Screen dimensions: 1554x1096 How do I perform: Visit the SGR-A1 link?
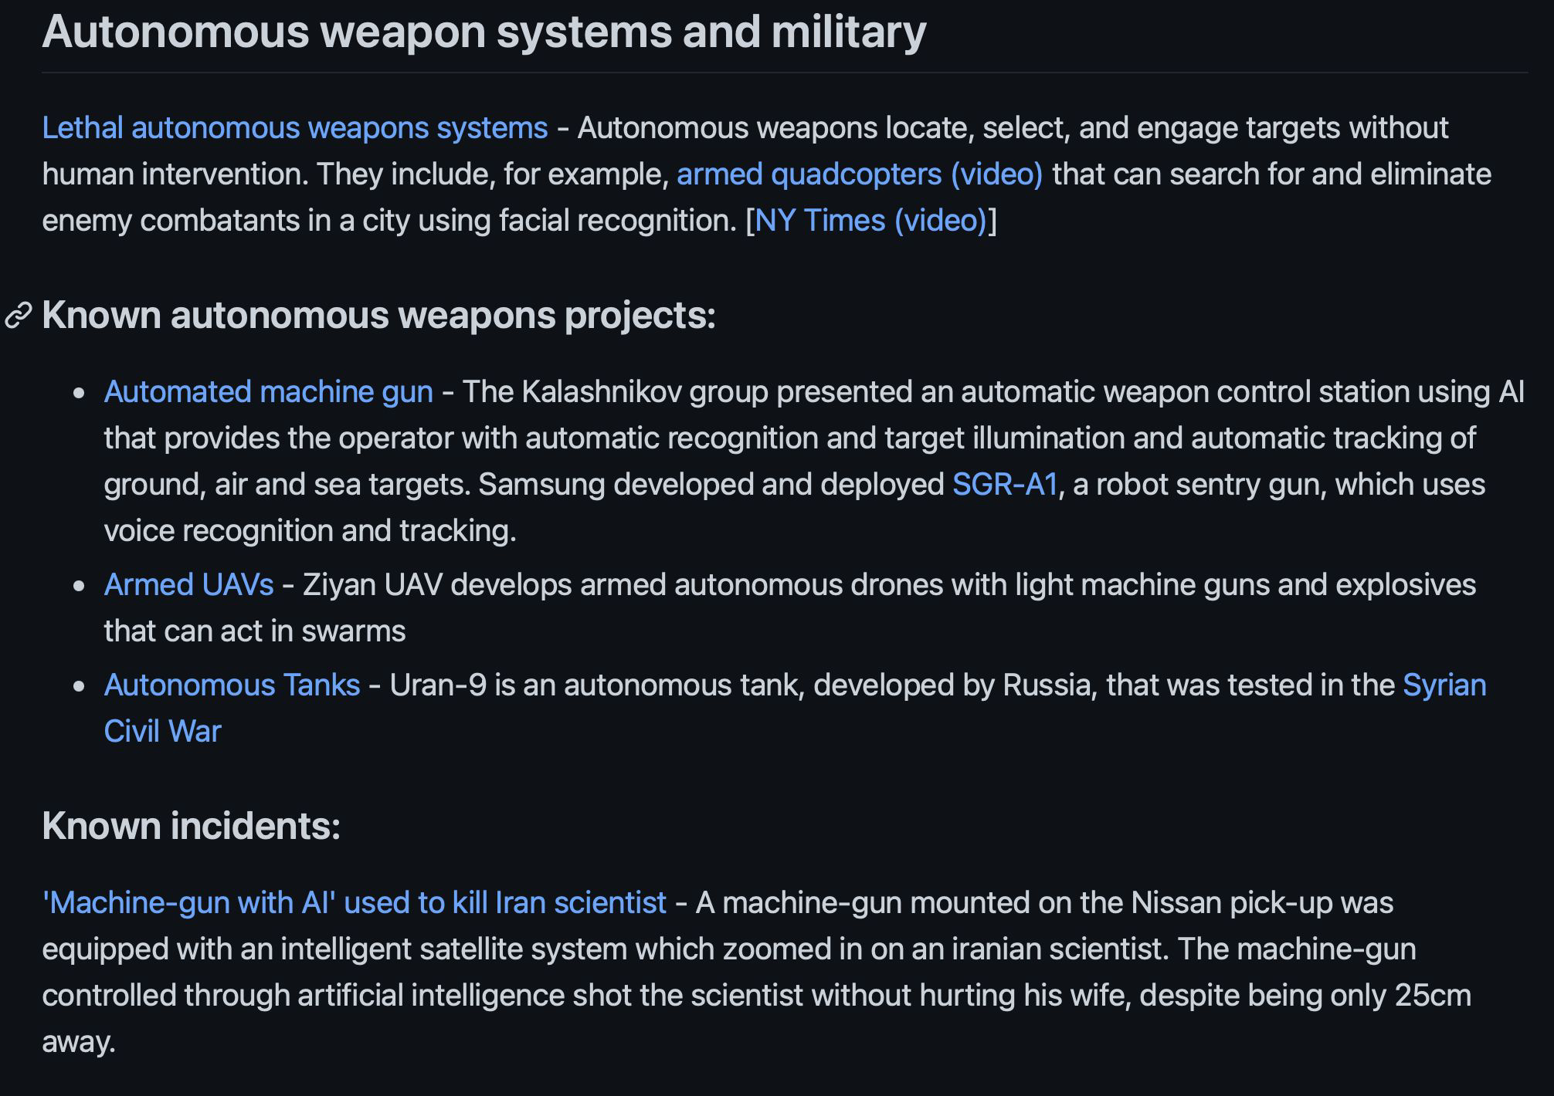pyautogui.click(x=1004, y=485)
